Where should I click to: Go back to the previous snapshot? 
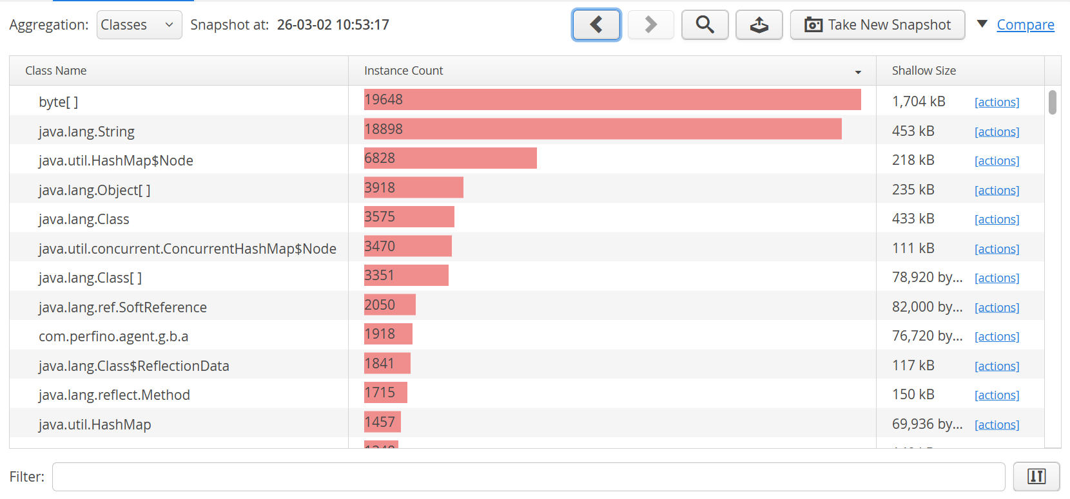pyautogui.click(x=596, y=25)
